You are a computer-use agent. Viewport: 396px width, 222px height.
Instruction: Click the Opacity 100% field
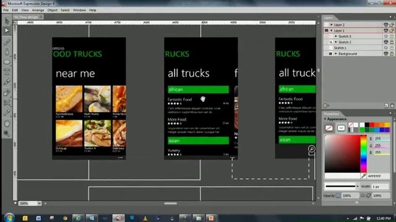click(x=350, y=195)
